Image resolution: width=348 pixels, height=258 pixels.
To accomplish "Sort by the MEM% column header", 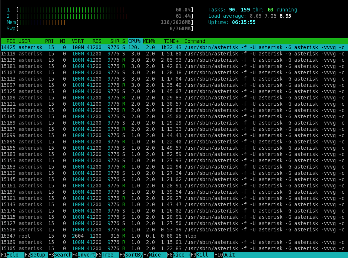I will [x=149, y=41].
